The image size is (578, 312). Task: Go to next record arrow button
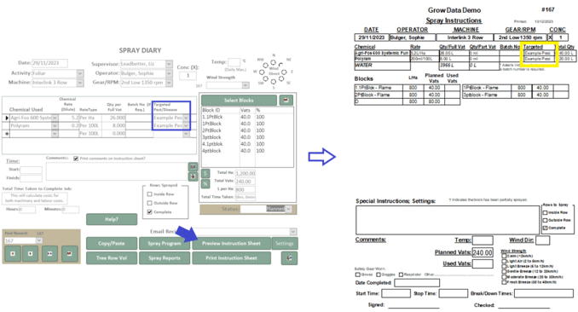(31, 254)
